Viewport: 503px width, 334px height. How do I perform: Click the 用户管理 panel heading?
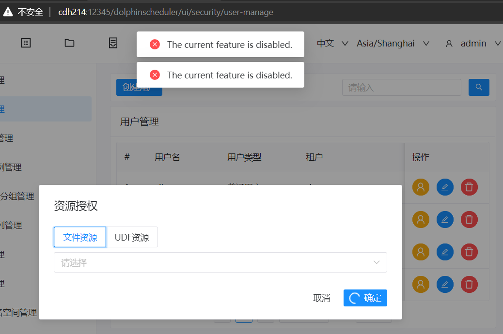(x=139, y=122)
